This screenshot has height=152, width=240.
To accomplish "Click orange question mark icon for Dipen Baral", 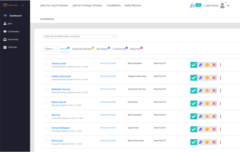I will point(207,103).
